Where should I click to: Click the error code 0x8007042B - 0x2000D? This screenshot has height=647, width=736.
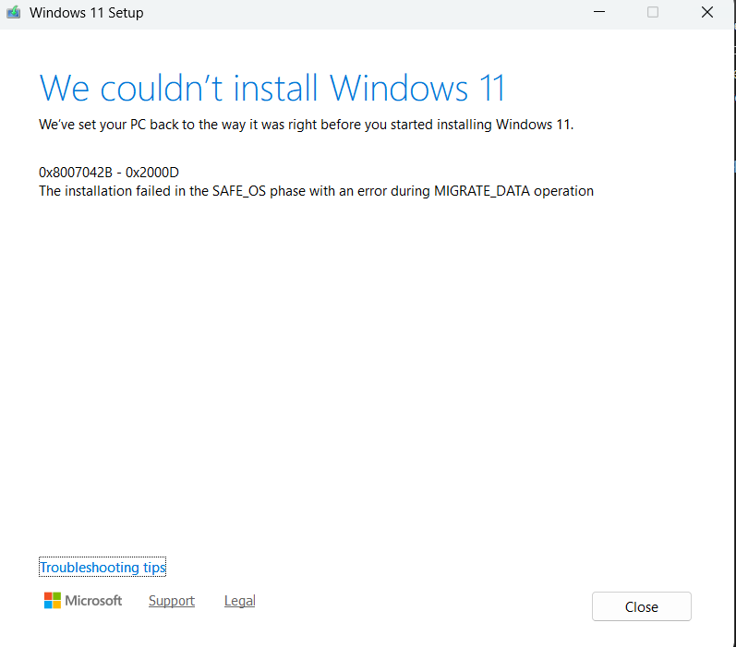point(108,173)
